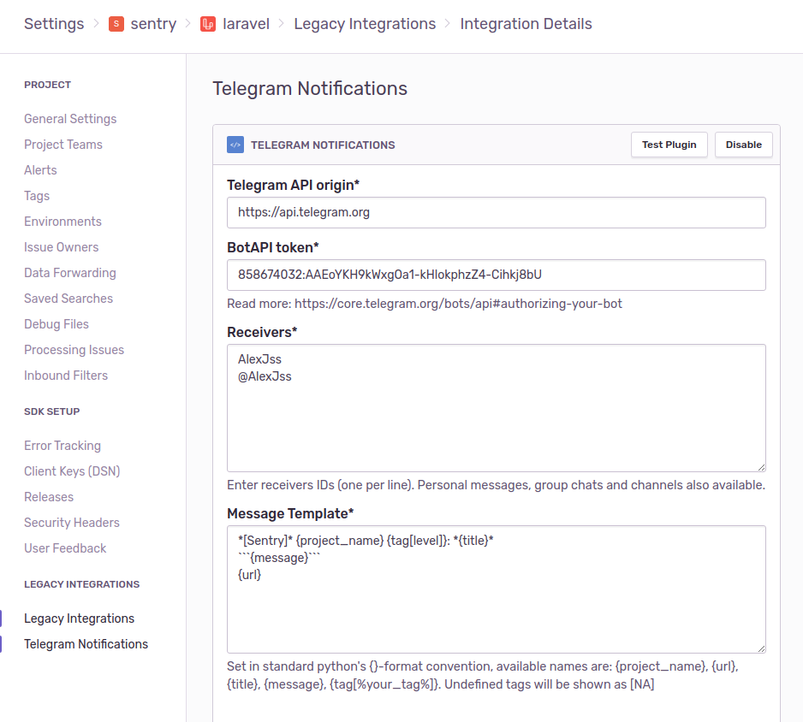Disable the Telegram Notifications plugin

coord(744,145)
